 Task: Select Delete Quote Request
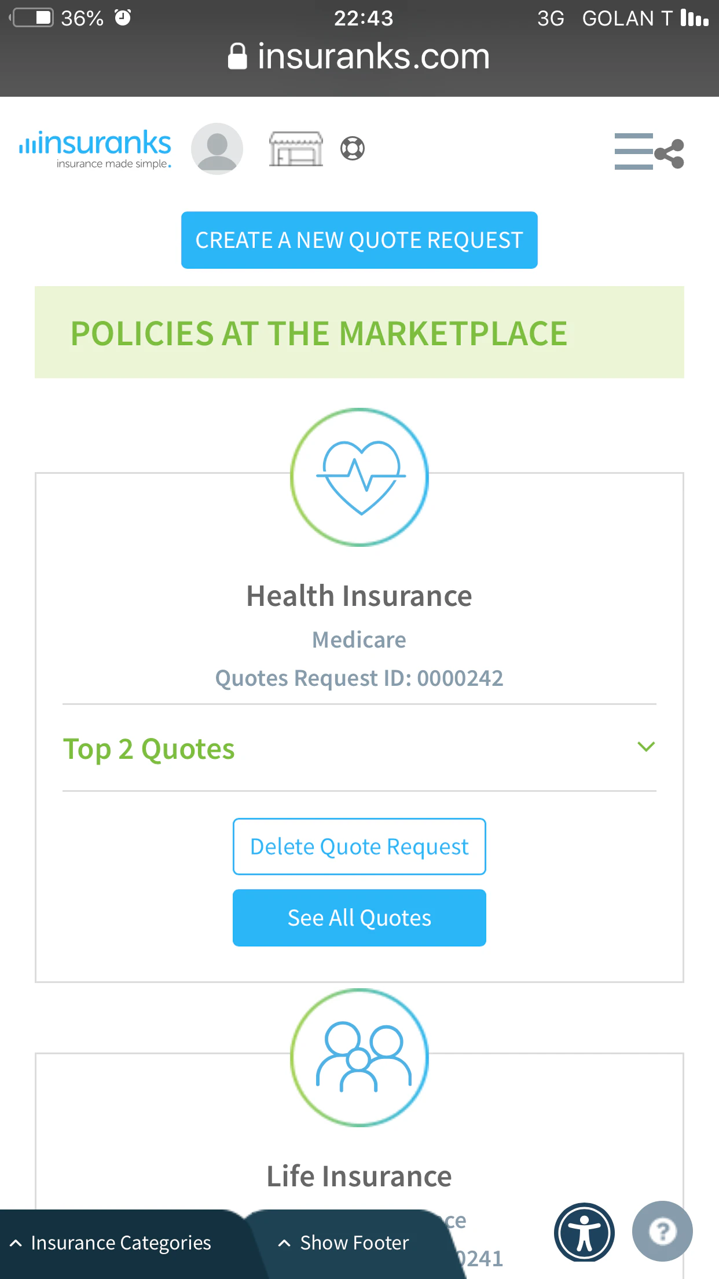coord(359,846)
